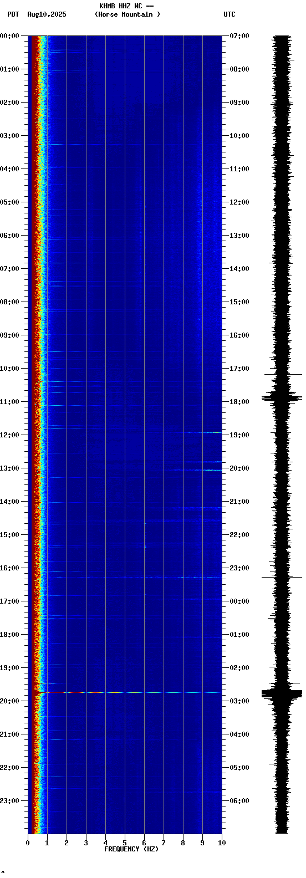Click the 5 Hz frequency tick label

coord(125,843)
